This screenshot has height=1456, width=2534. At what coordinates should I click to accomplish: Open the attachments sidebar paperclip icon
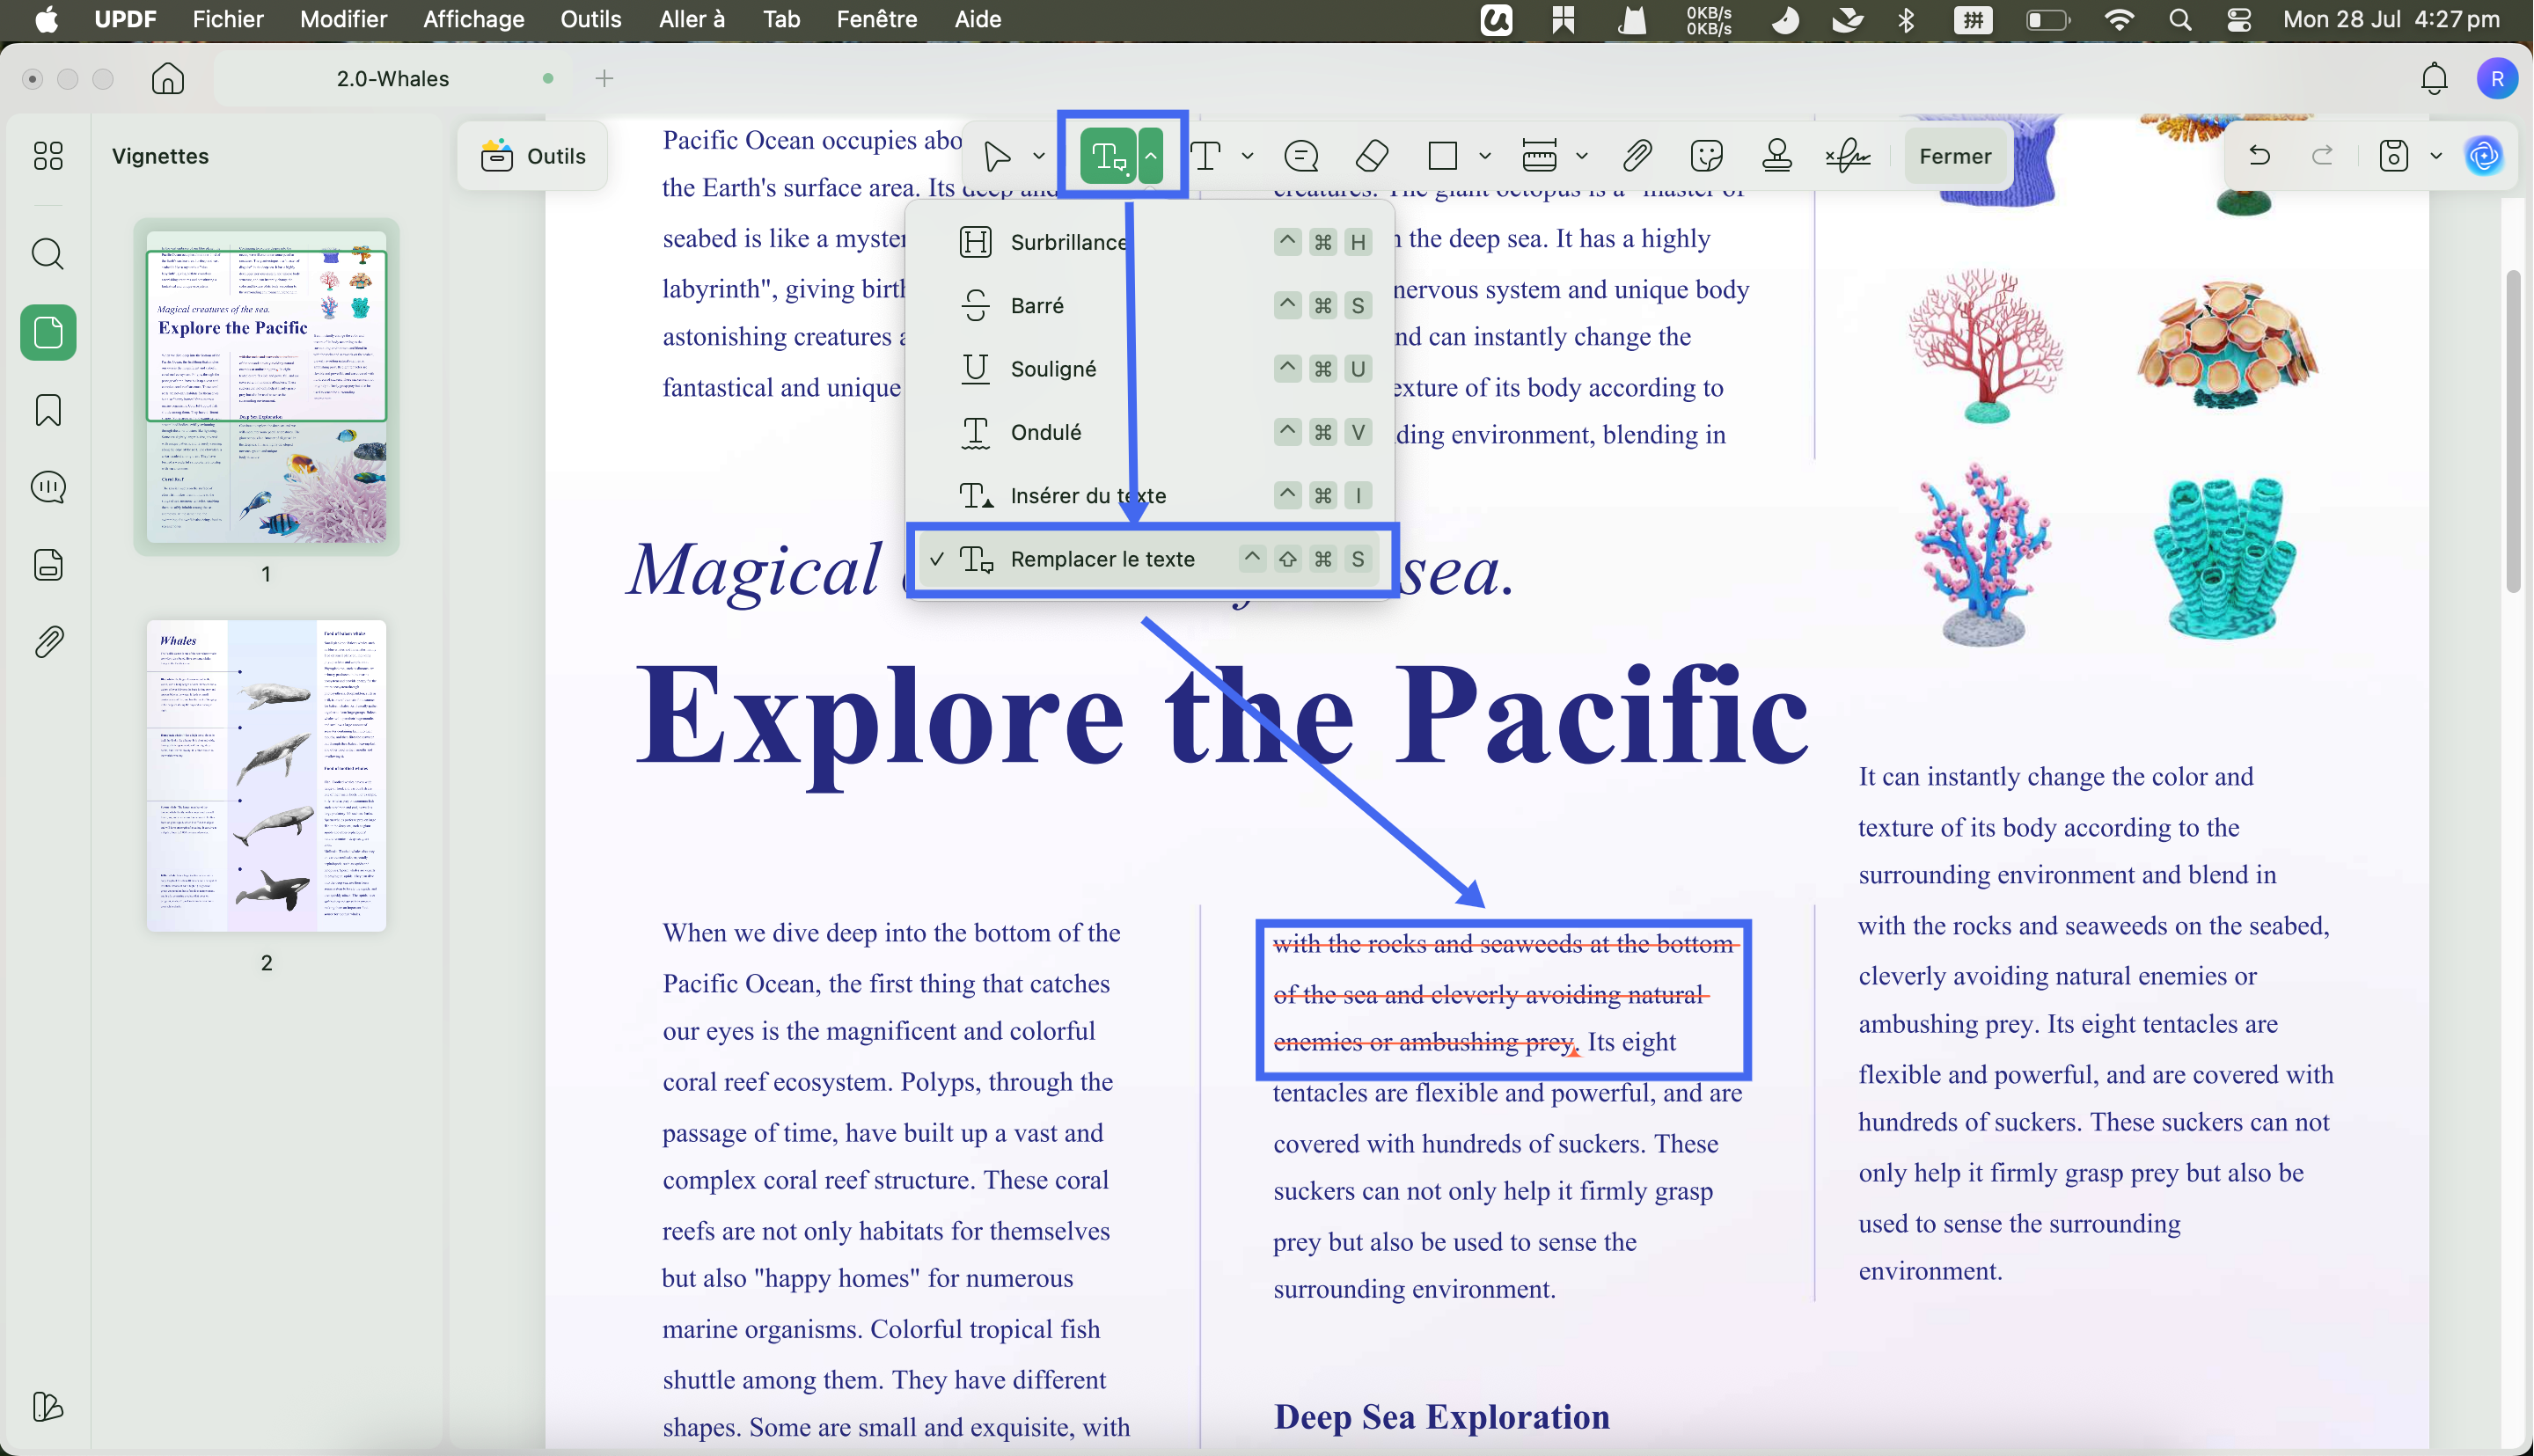[x=48, y=642]
